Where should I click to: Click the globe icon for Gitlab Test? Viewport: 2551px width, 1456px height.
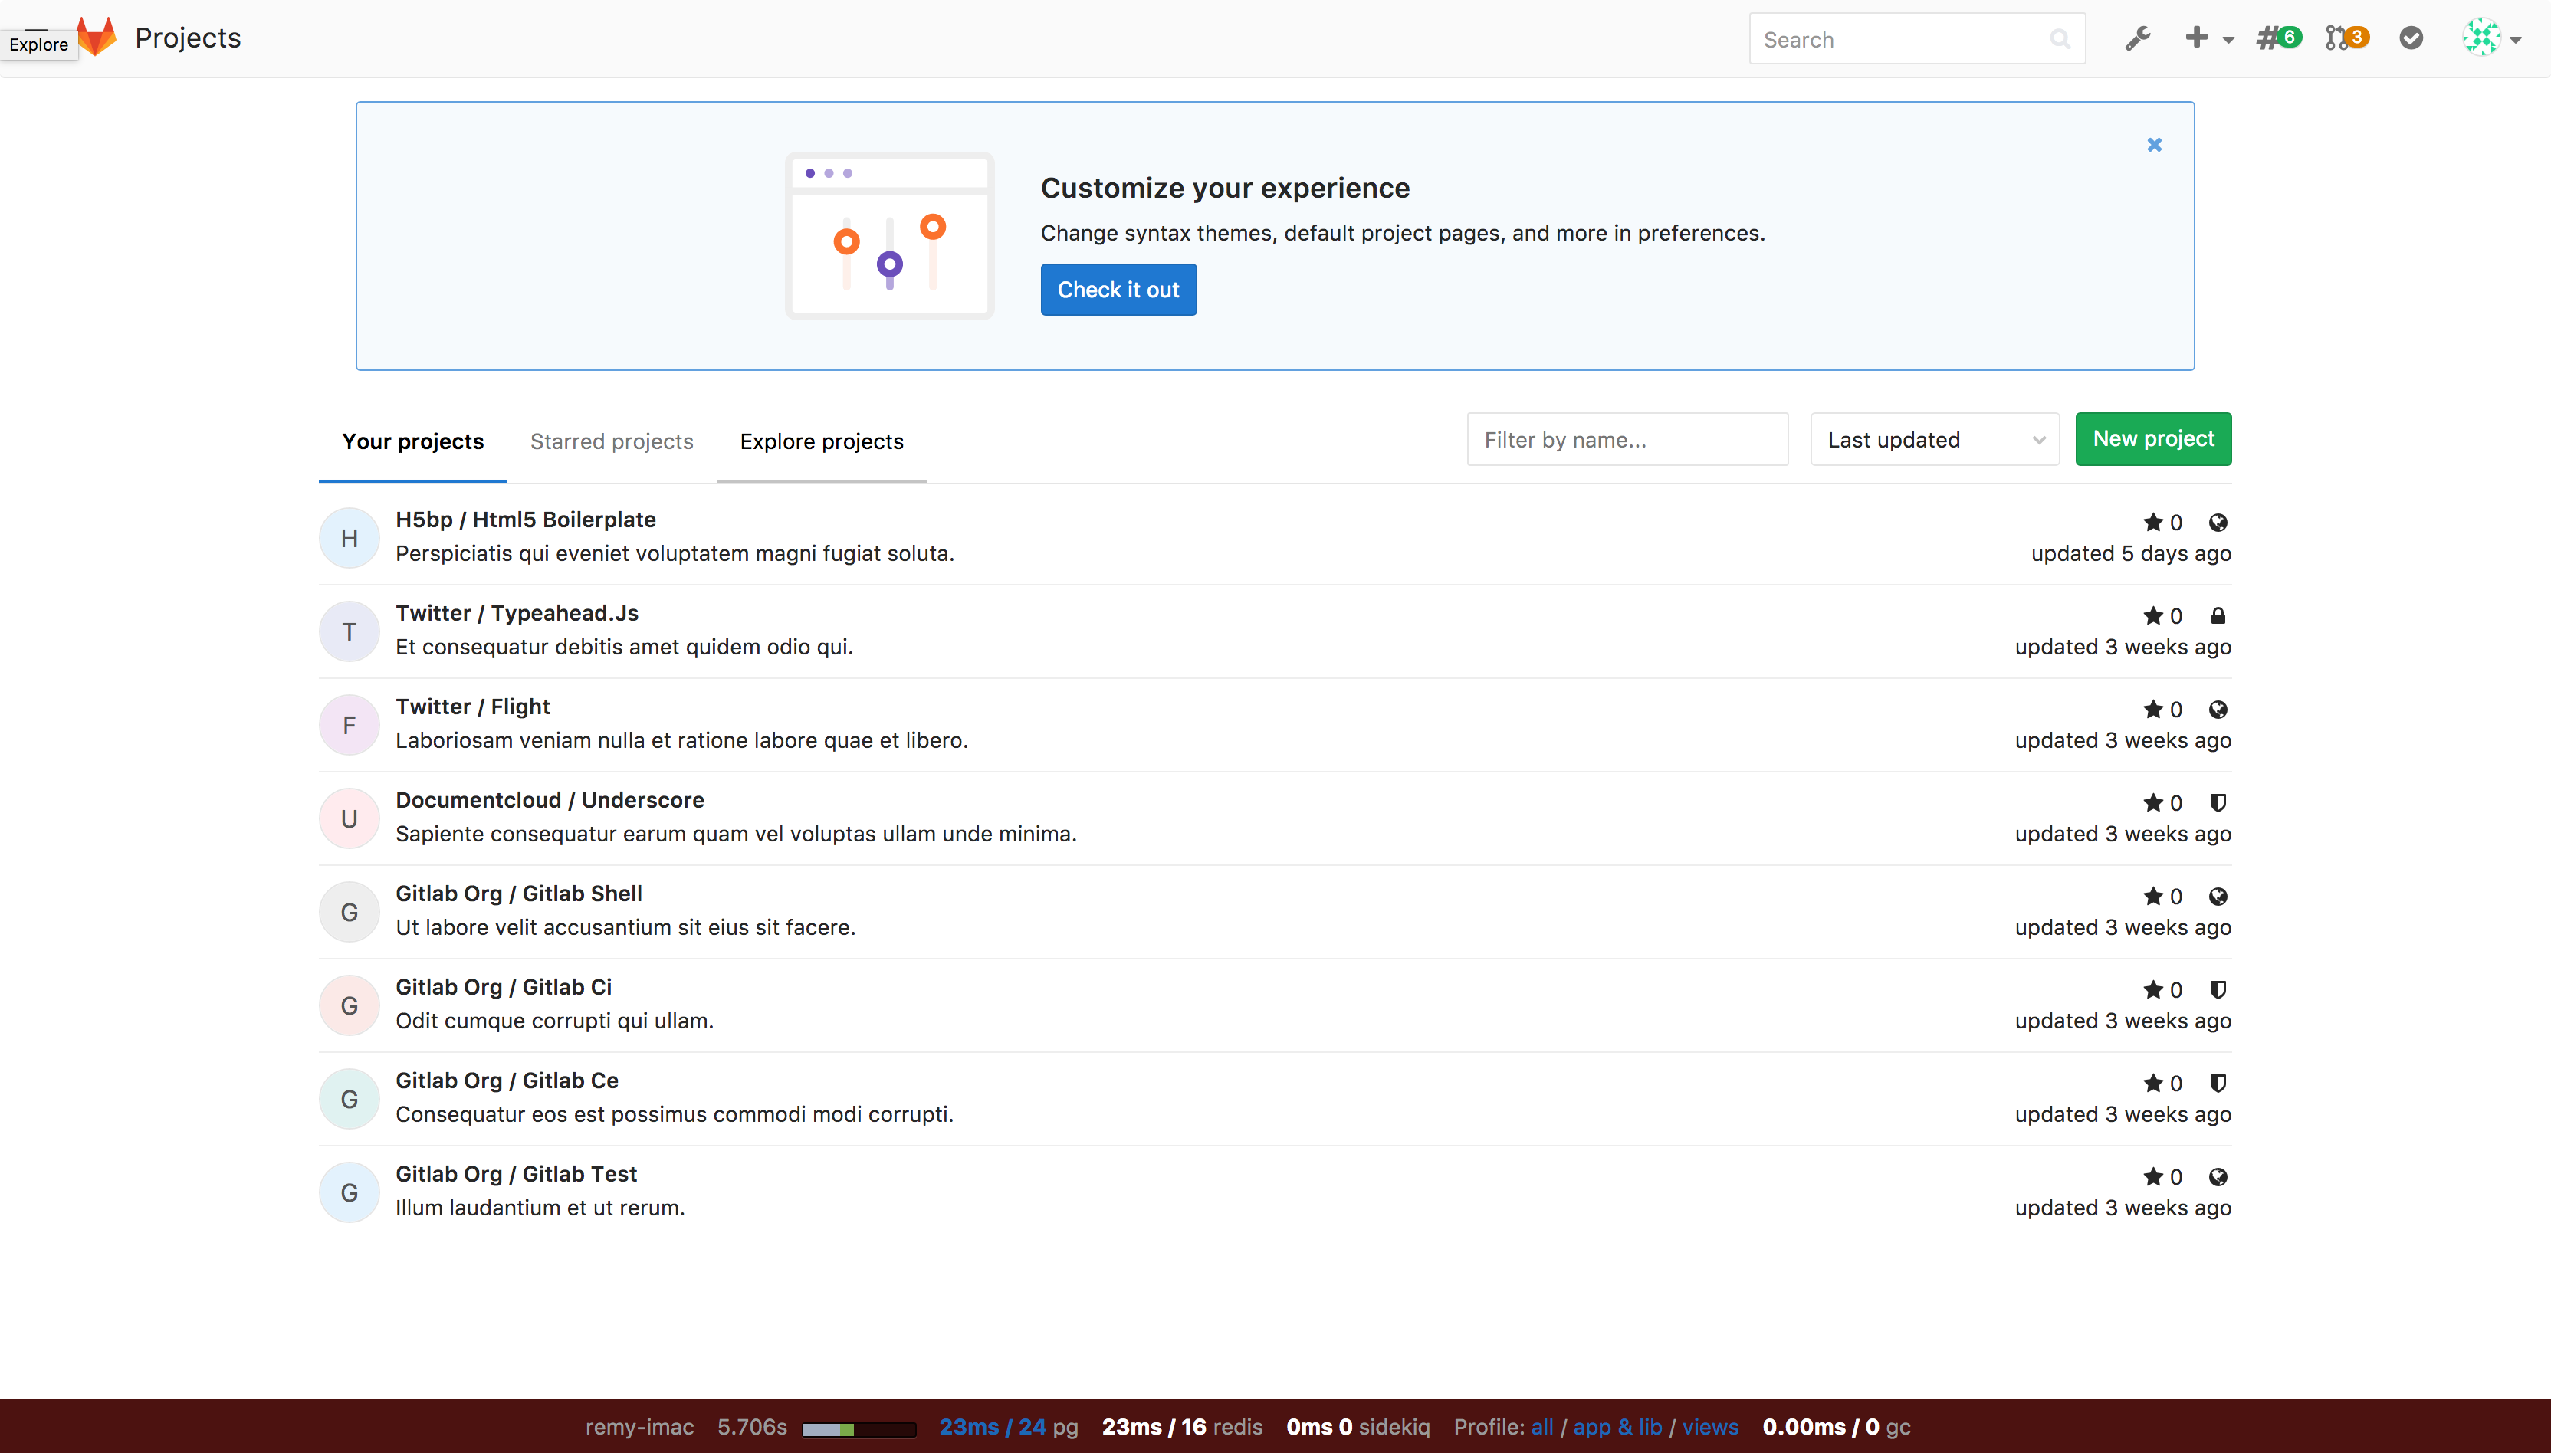[x=2217, y=1177]
